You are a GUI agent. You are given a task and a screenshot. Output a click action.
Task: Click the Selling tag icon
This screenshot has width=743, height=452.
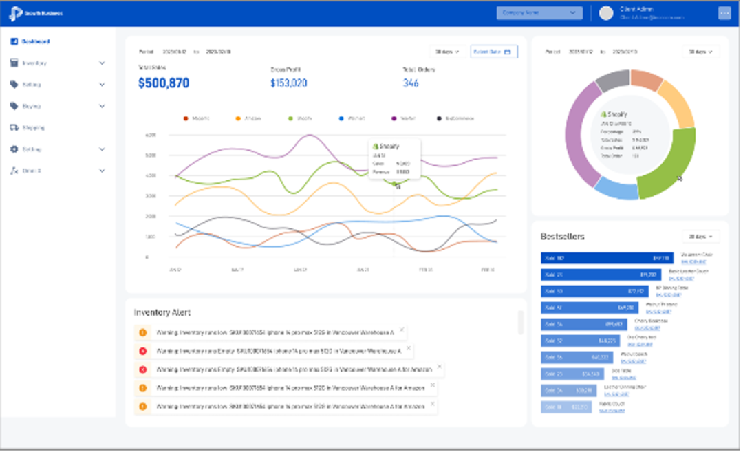14,85
